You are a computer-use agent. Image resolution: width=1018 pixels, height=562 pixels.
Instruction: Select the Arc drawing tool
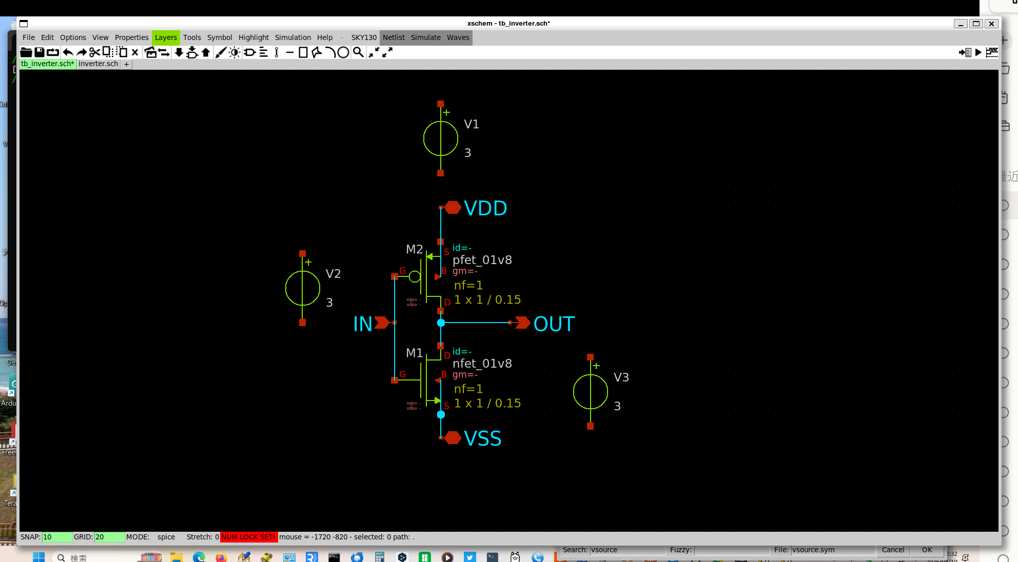coord(330,52)
